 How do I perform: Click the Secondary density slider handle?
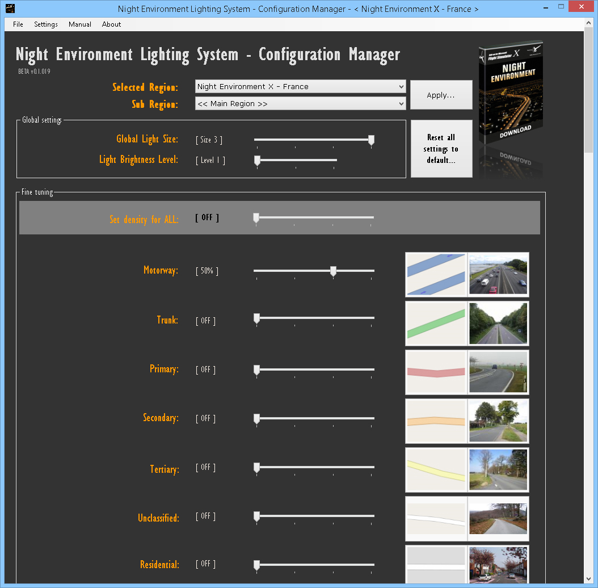pos(256,419)
